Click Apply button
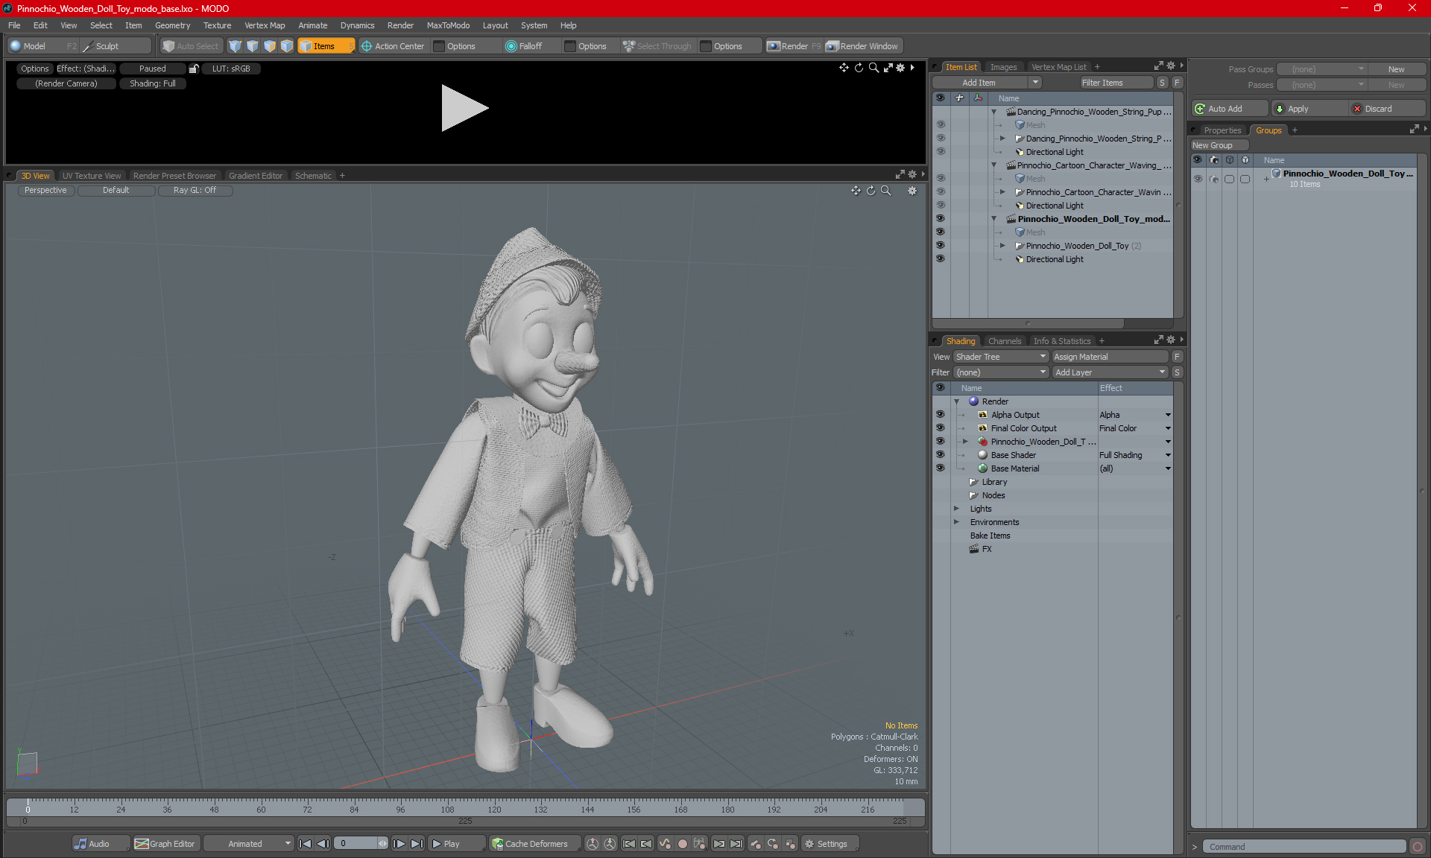 (1310, 109)
